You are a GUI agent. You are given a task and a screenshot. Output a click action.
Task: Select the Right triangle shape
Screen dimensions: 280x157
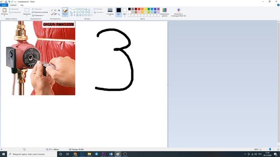click(71, 12)
